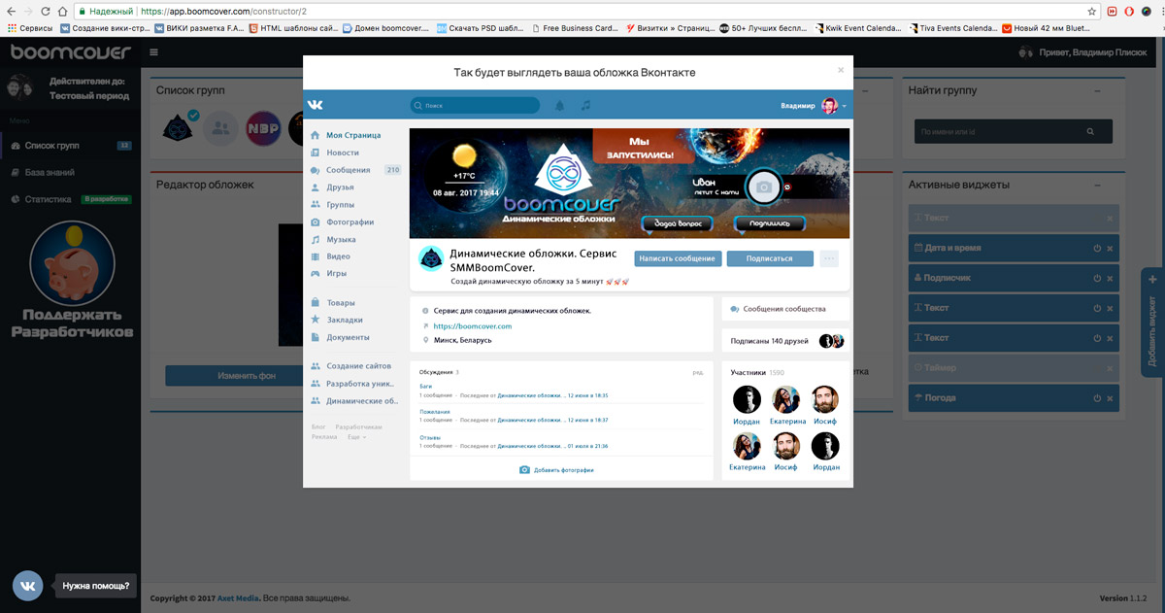Open VK notifications bell icon

[559, 105]
